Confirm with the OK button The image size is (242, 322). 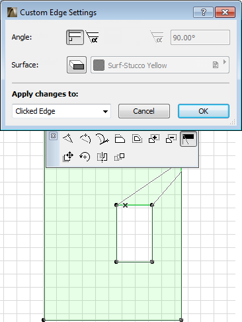[x=204, y=111]
